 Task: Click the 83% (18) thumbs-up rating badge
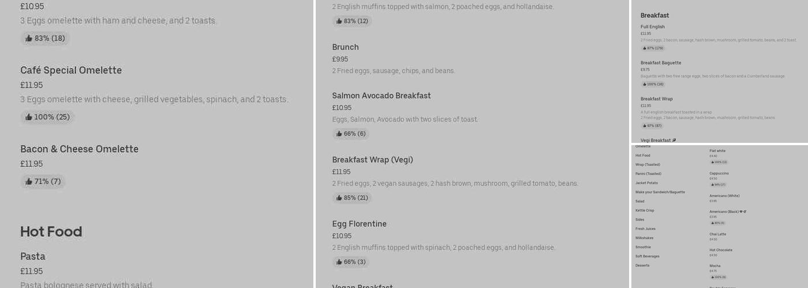tap(45, 39)
